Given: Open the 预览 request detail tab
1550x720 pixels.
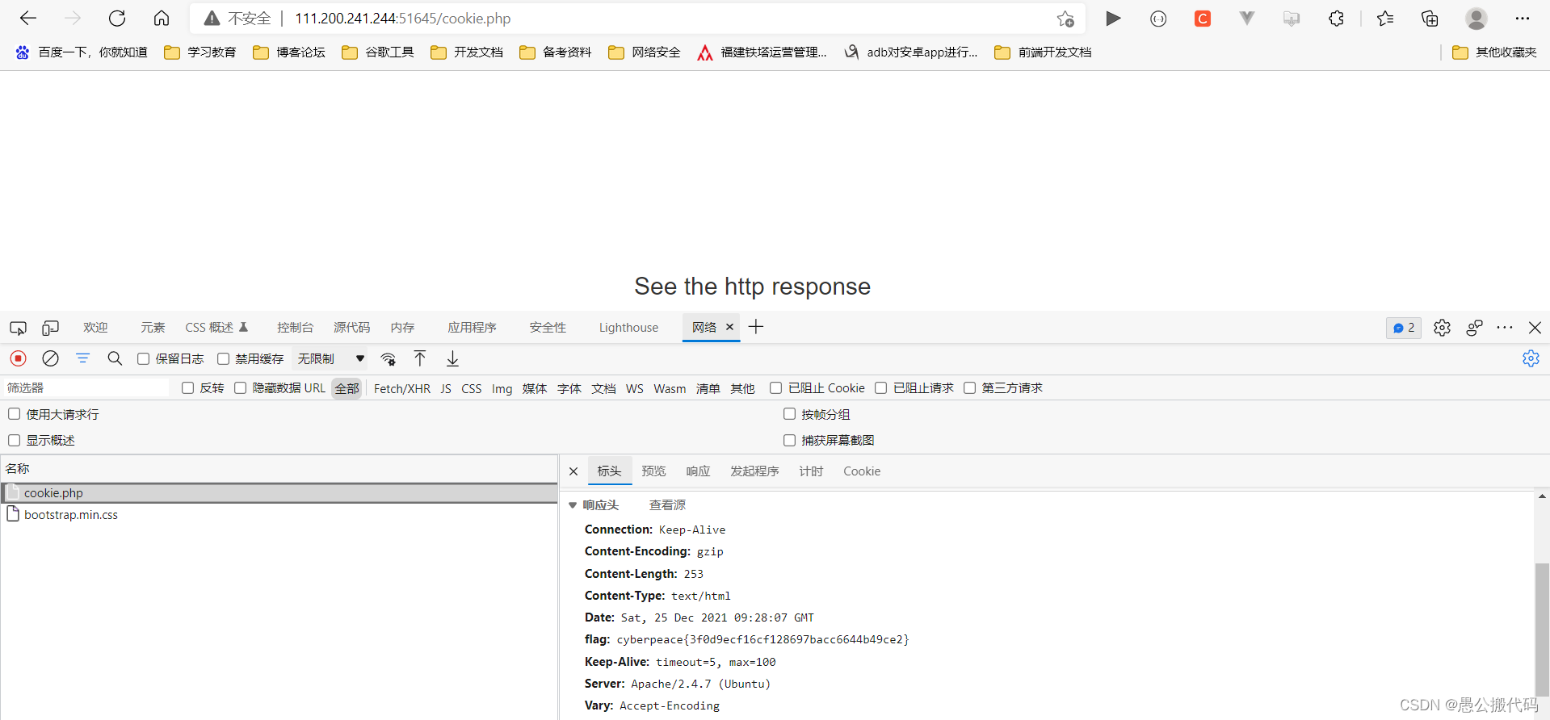Looking at the screenshot, I should pyautogui.click(x=653, y=471).
